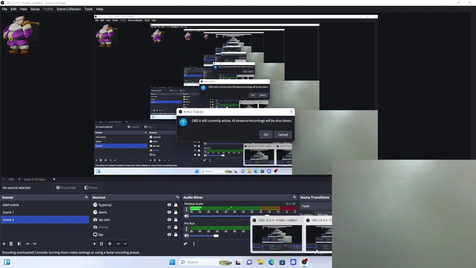This screenshot has width=476, height=268.
Task: Toggle visibility of the lap source
Action: pos(169,234)
